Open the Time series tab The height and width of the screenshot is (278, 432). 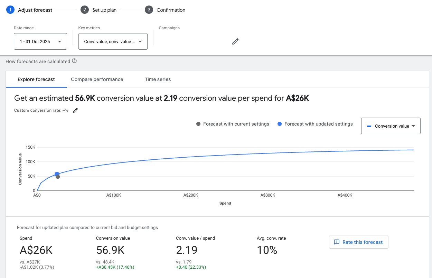(158, 79)
